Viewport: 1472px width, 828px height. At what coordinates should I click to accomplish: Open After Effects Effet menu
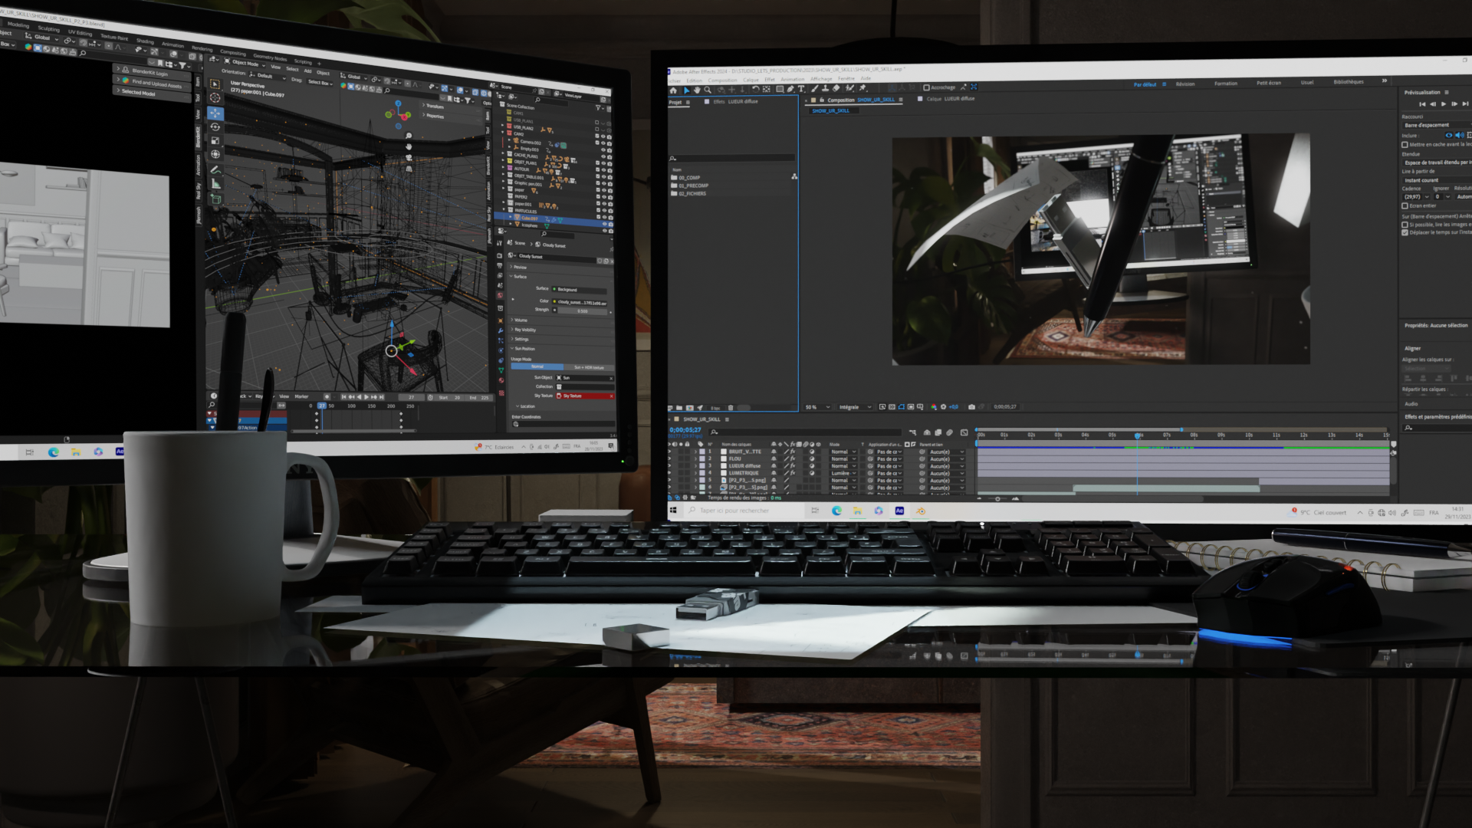pos(770,79)
